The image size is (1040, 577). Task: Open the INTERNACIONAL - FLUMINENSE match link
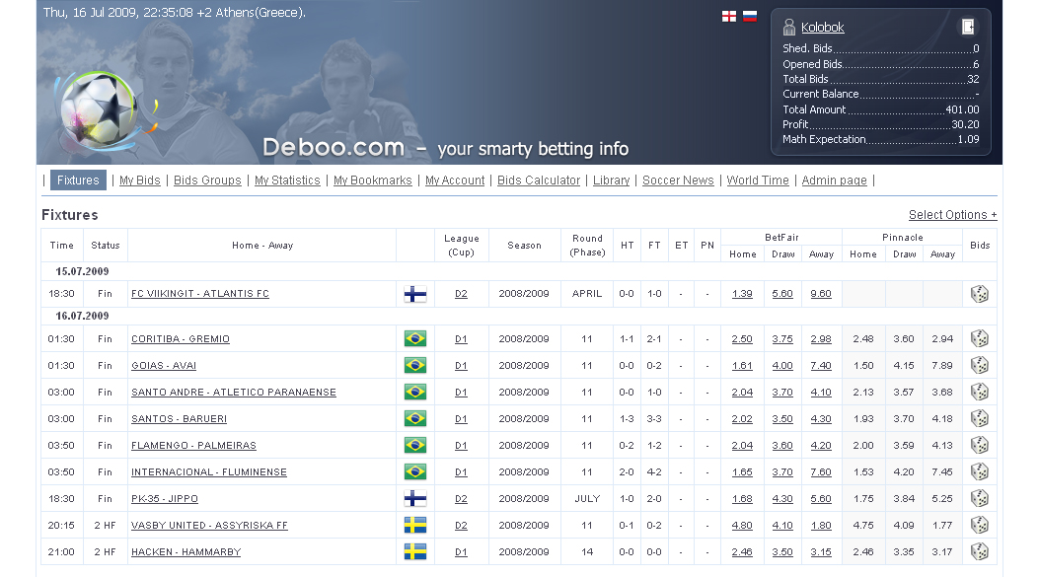pyautogui.click(x=209, y=471)
